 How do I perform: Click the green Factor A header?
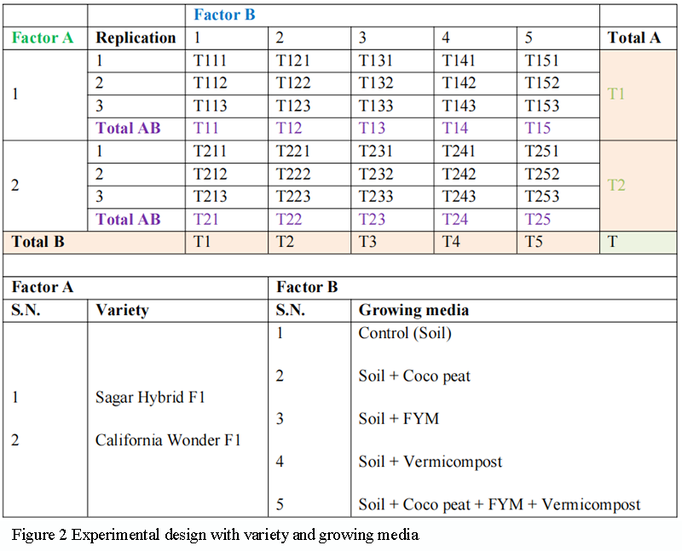click(x=42, y=37)
